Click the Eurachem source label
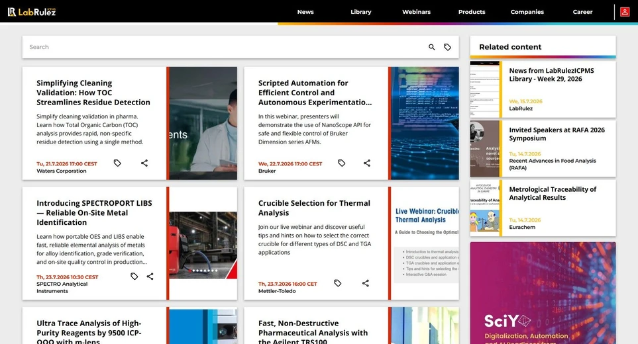The image size is (638, 344). (x=522, y=227)
